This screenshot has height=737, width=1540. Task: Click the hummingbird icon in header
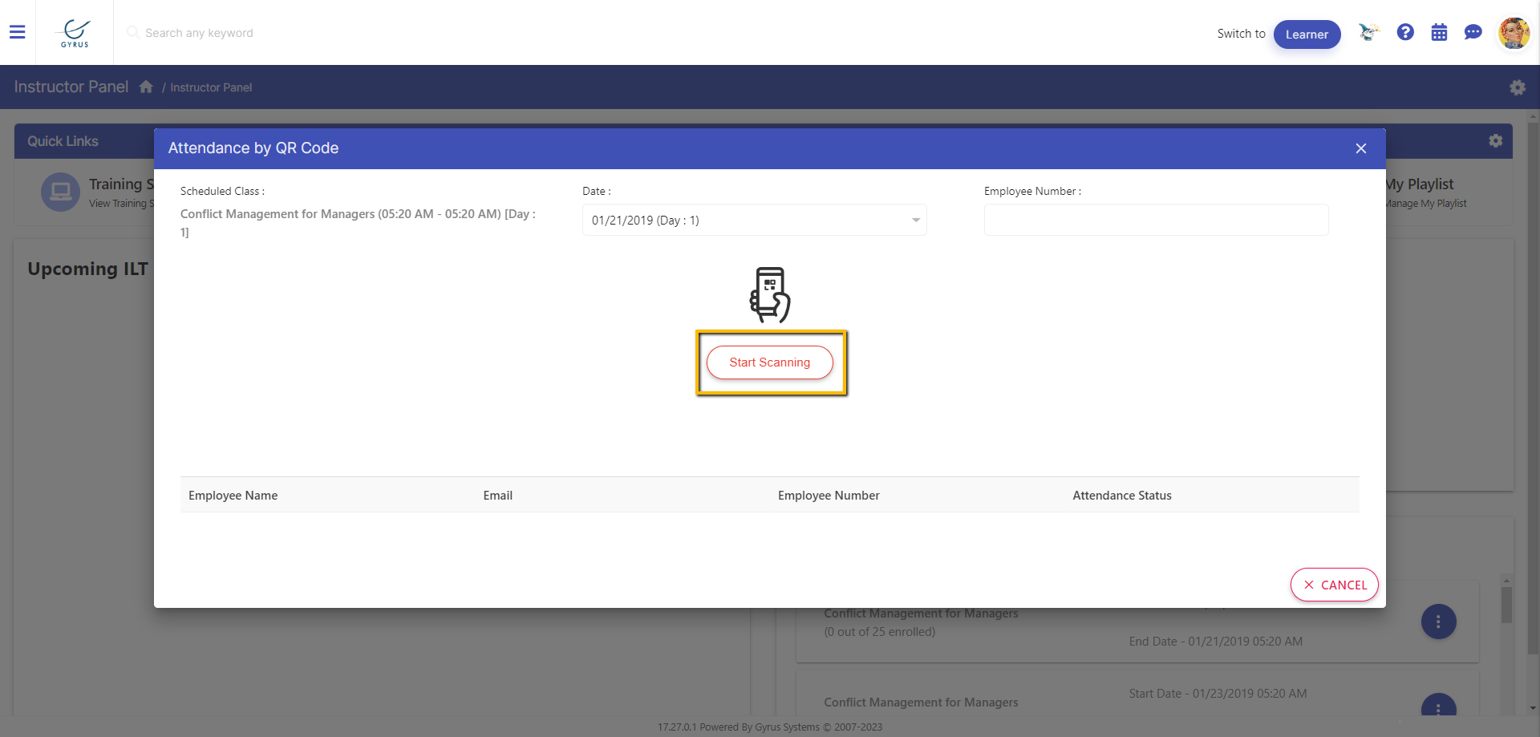pos(1368,32)
